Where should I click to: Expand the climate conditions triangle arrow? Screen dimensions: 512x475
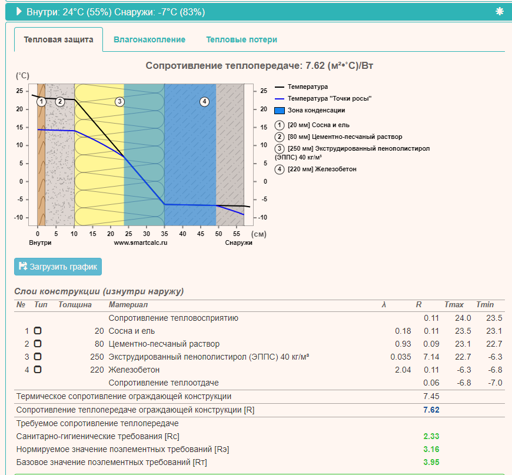coord(19,11)
